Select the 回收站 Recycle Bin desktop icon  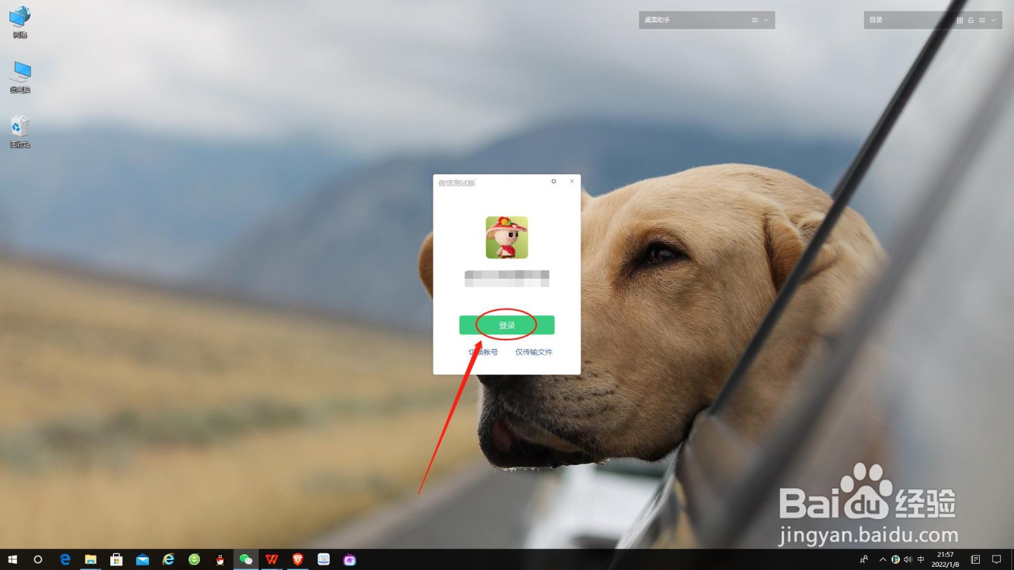pos(20,132)
